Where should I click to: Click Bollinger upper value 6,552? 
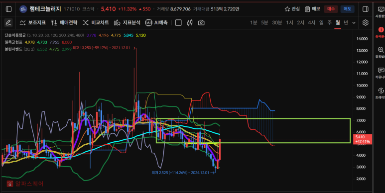point(42,49)
